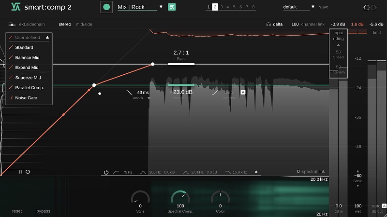The height and width of the screenshot is (217, 387).
Task: Click the channel link value 100
Action: tap(295, 24)
